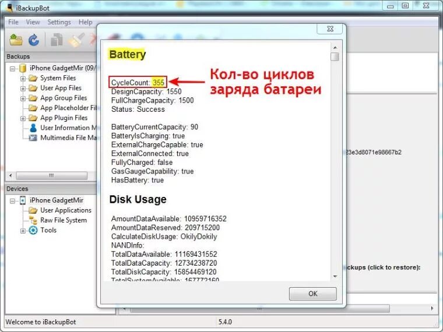This screenshot has height=332, width=443.
Task: Click the open backup folder toolbar icon
Action: (16, 40)
